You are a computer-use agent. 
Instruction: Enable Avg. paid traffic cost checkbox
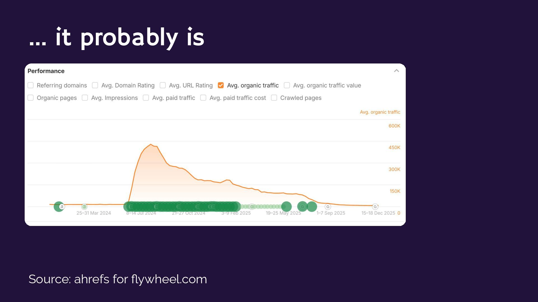203,98
